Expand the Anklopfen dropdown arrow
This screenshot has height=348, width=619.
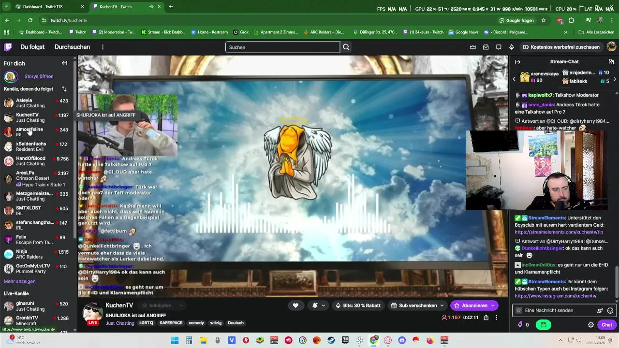(x=181, y=305)
